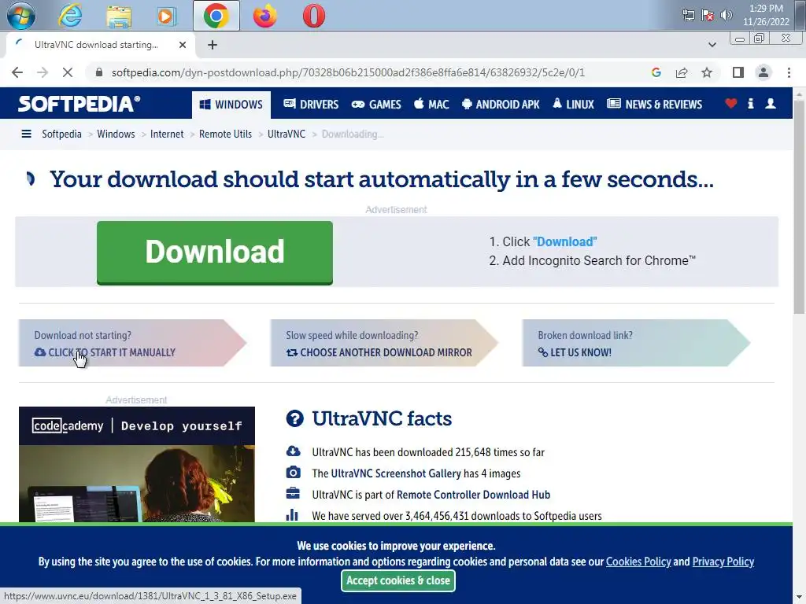Open the Codecademy advertisement image
This screenshot has height=604, width=806.
click(137, 464)
